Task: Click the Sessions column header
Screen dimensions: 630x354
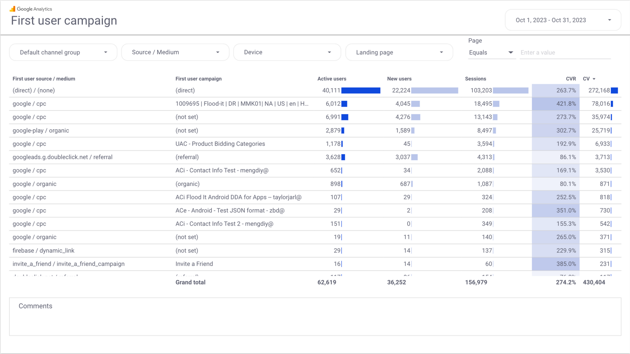Action: pos(475,79)
